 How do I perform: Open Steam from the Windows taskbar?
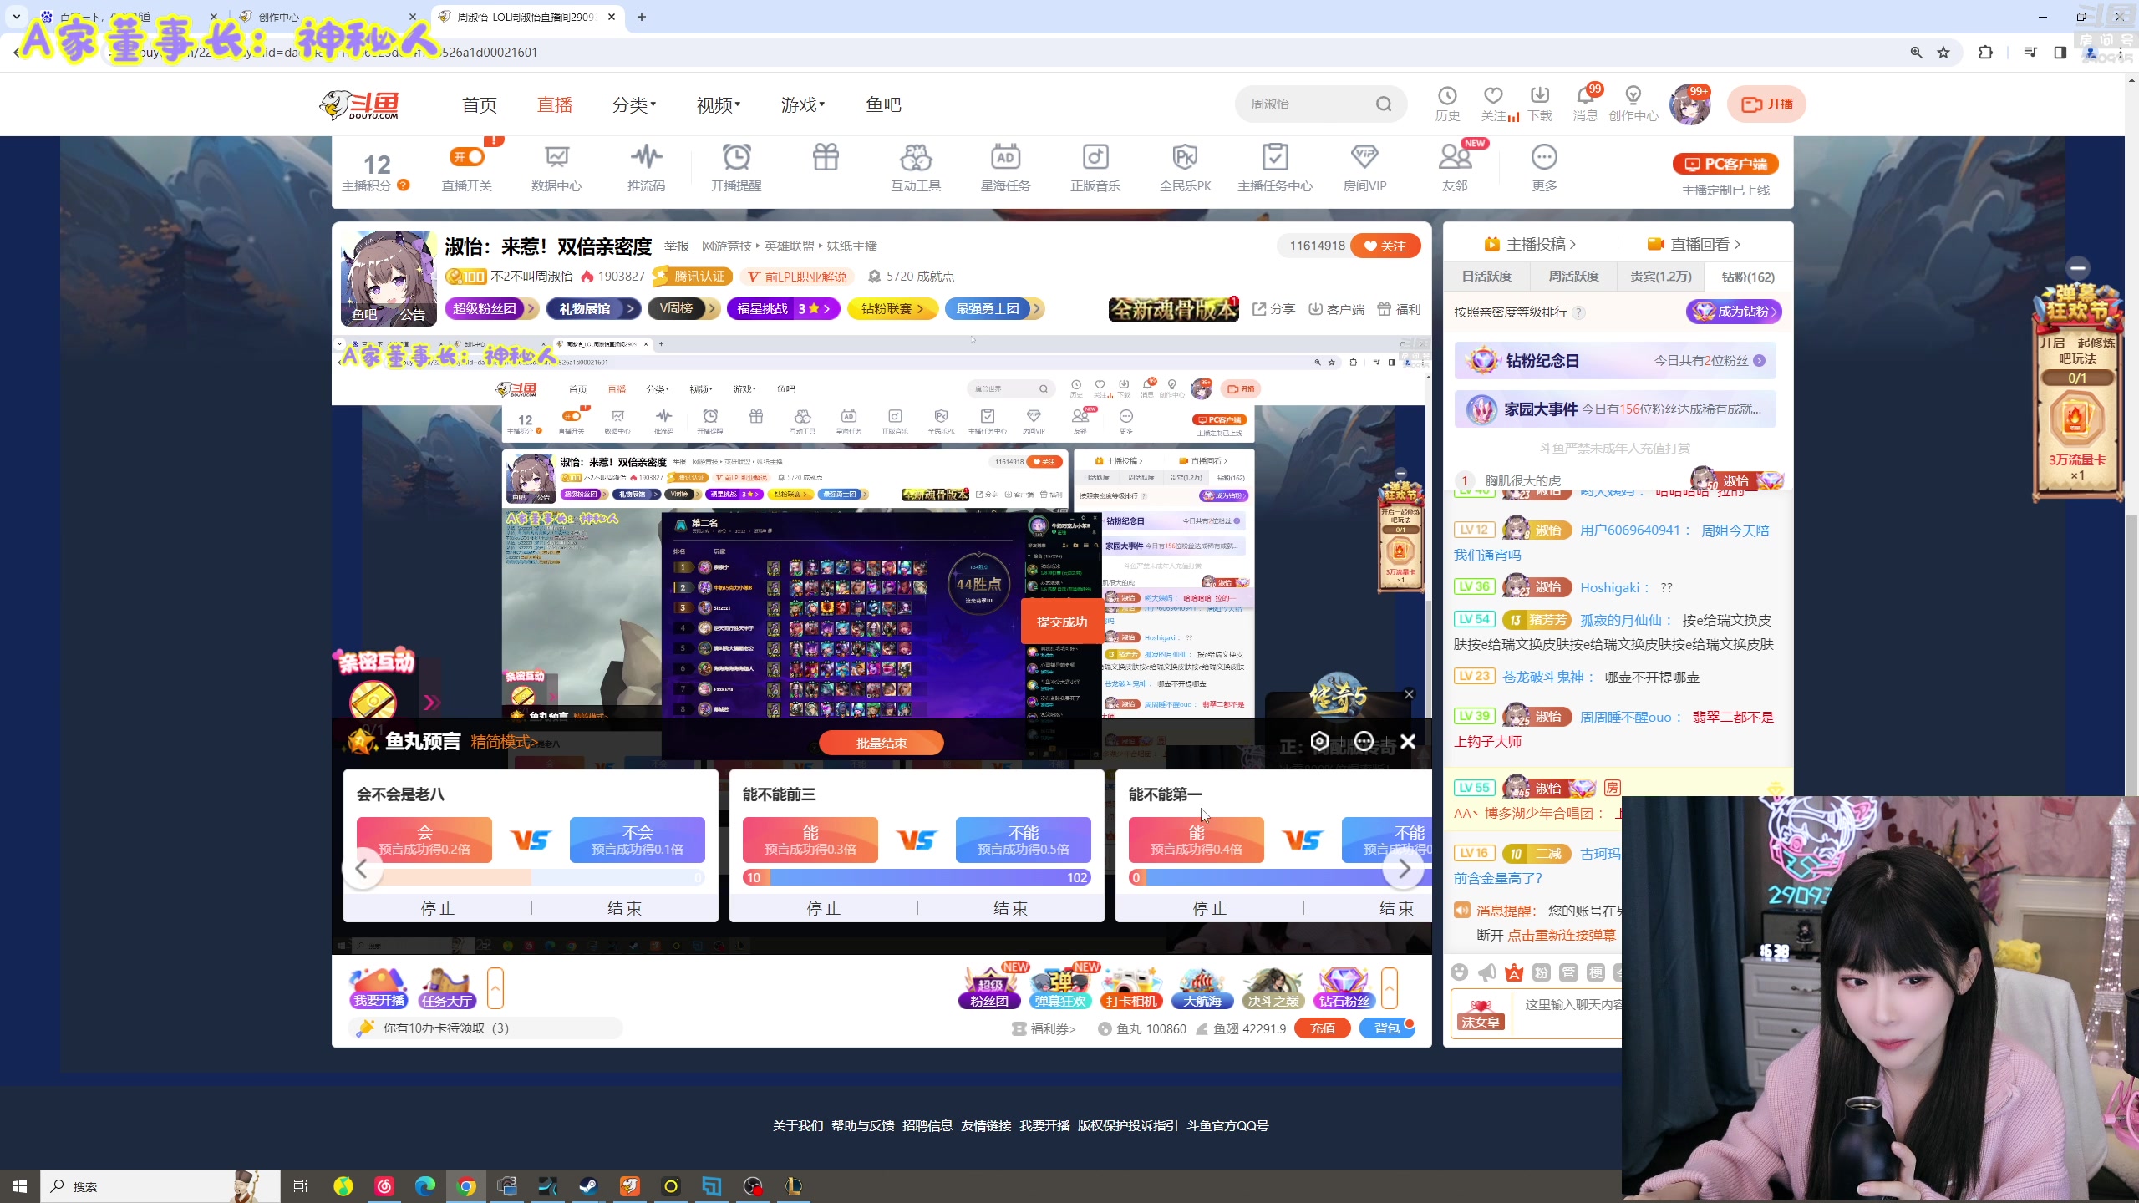(x=588, y=1186)
